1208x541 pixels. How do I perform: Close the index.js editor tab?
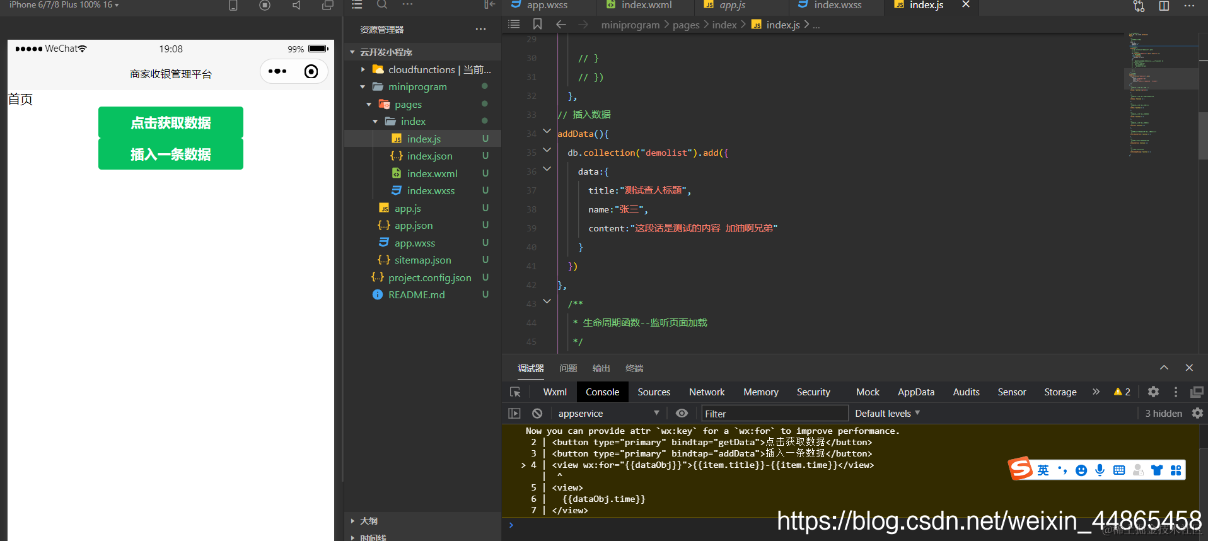(x=965, y=4)
